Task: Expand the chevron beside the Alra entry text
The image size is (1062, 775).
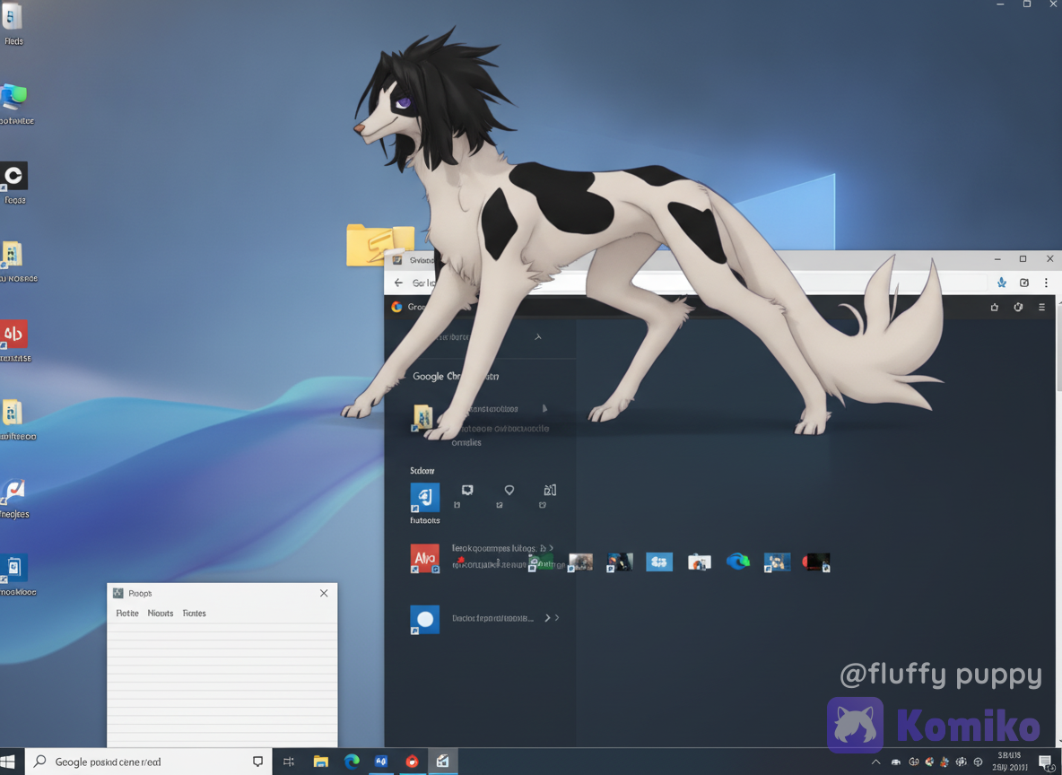Action: click(x=551, y=548)
